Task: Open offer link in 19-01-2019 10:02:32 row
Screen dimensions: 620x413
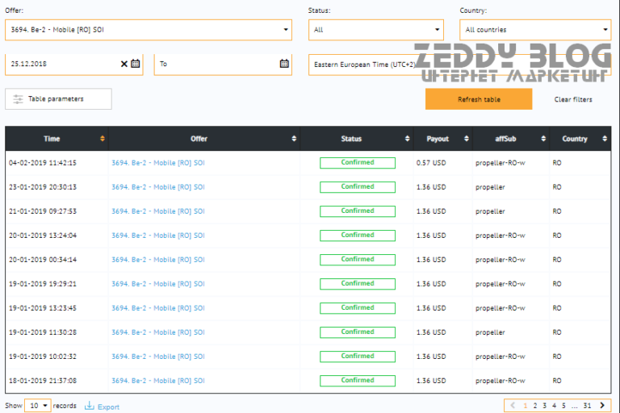Action: coord(158,357)
